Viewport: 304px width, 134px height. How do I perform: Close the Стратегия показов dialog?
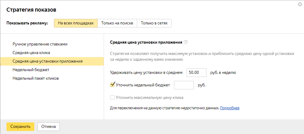coord(299,4)
